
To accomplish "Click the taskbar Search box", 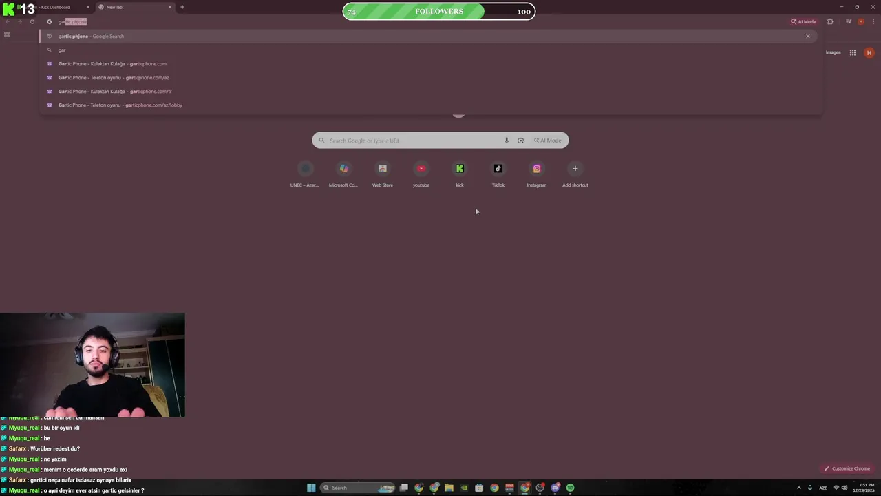I will [358, 488].
